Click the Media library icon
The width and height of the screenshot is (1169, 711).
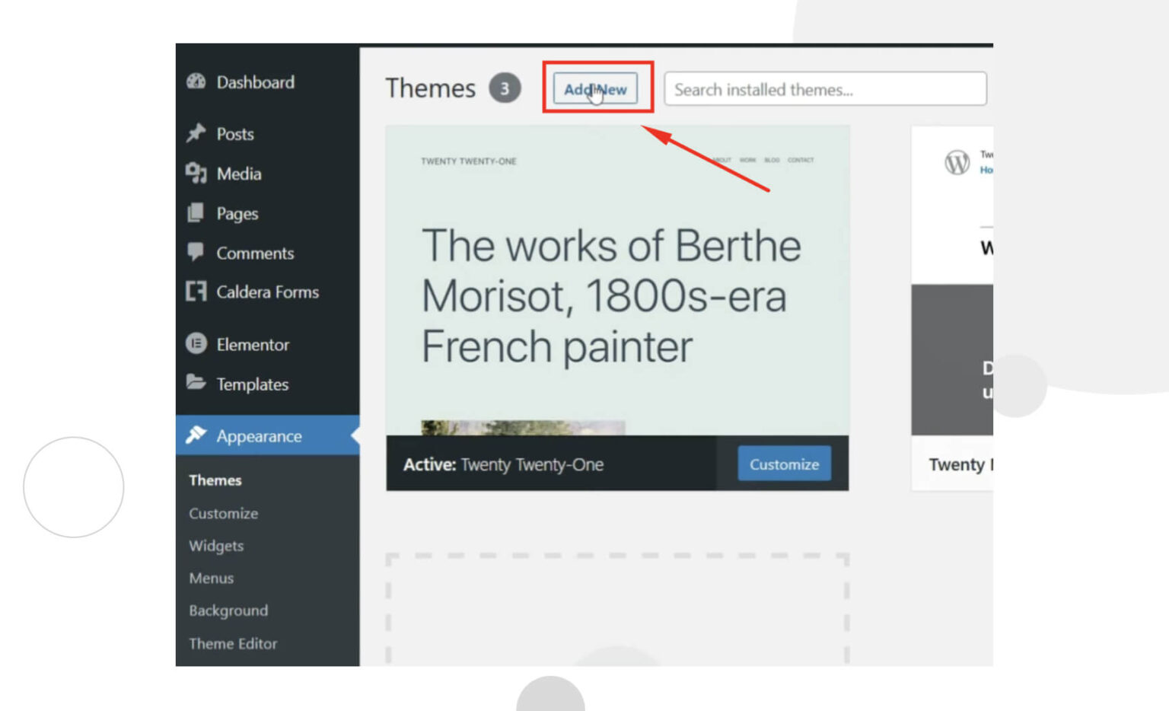pos(196,174)
